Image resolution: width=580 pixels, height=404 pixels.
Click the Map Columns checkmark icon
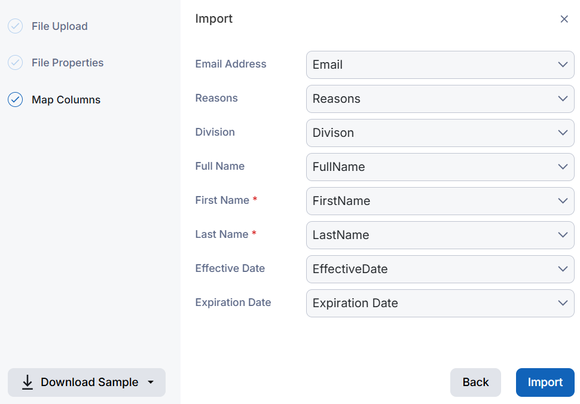tap(15, 99)
